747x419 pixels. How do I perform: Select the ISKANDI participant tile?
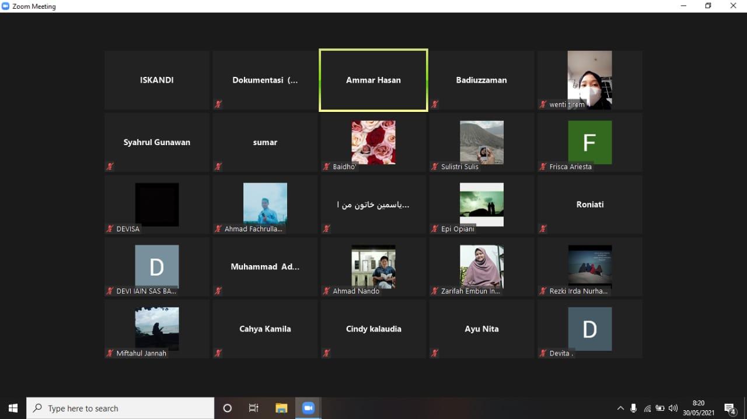tap(157, 80)
